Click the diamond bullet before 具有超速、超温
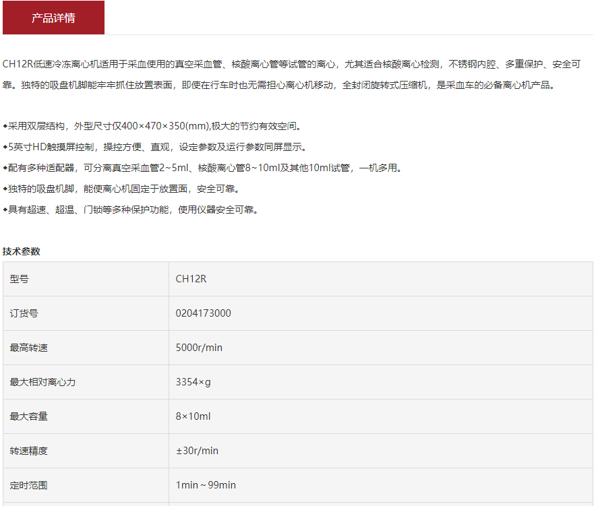594x506 pixels. click(5, 210)
